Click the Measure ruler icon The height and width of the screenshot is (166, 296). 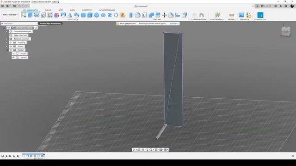pos(232,15)
